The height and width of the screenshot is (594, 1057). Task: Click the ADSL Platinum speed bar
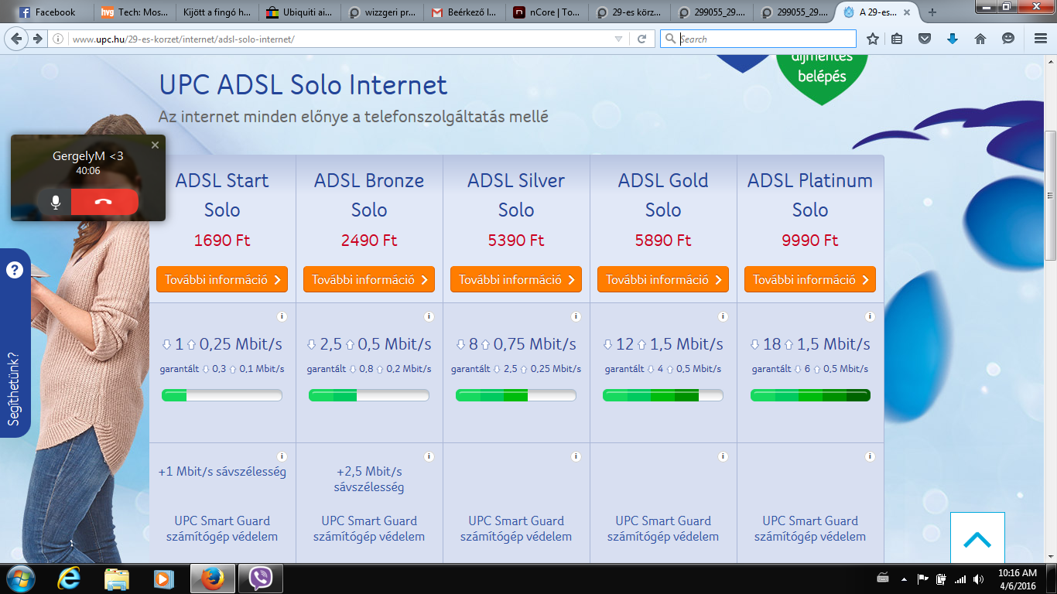(810, 395)
